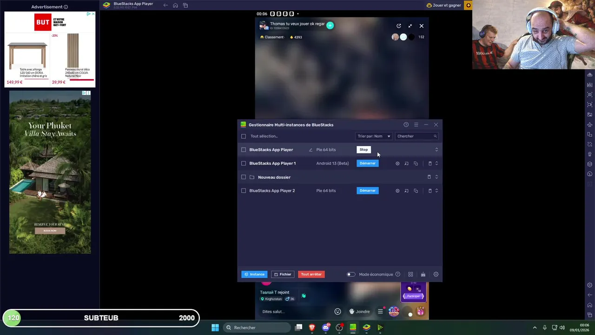Create desktop shortcut for BlueStacks App Player 1
Viewport: 595px width, 335px height.
pos(406,163)
